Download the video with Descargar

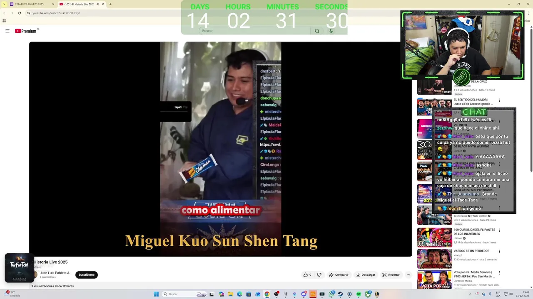[x=366, y=274]
